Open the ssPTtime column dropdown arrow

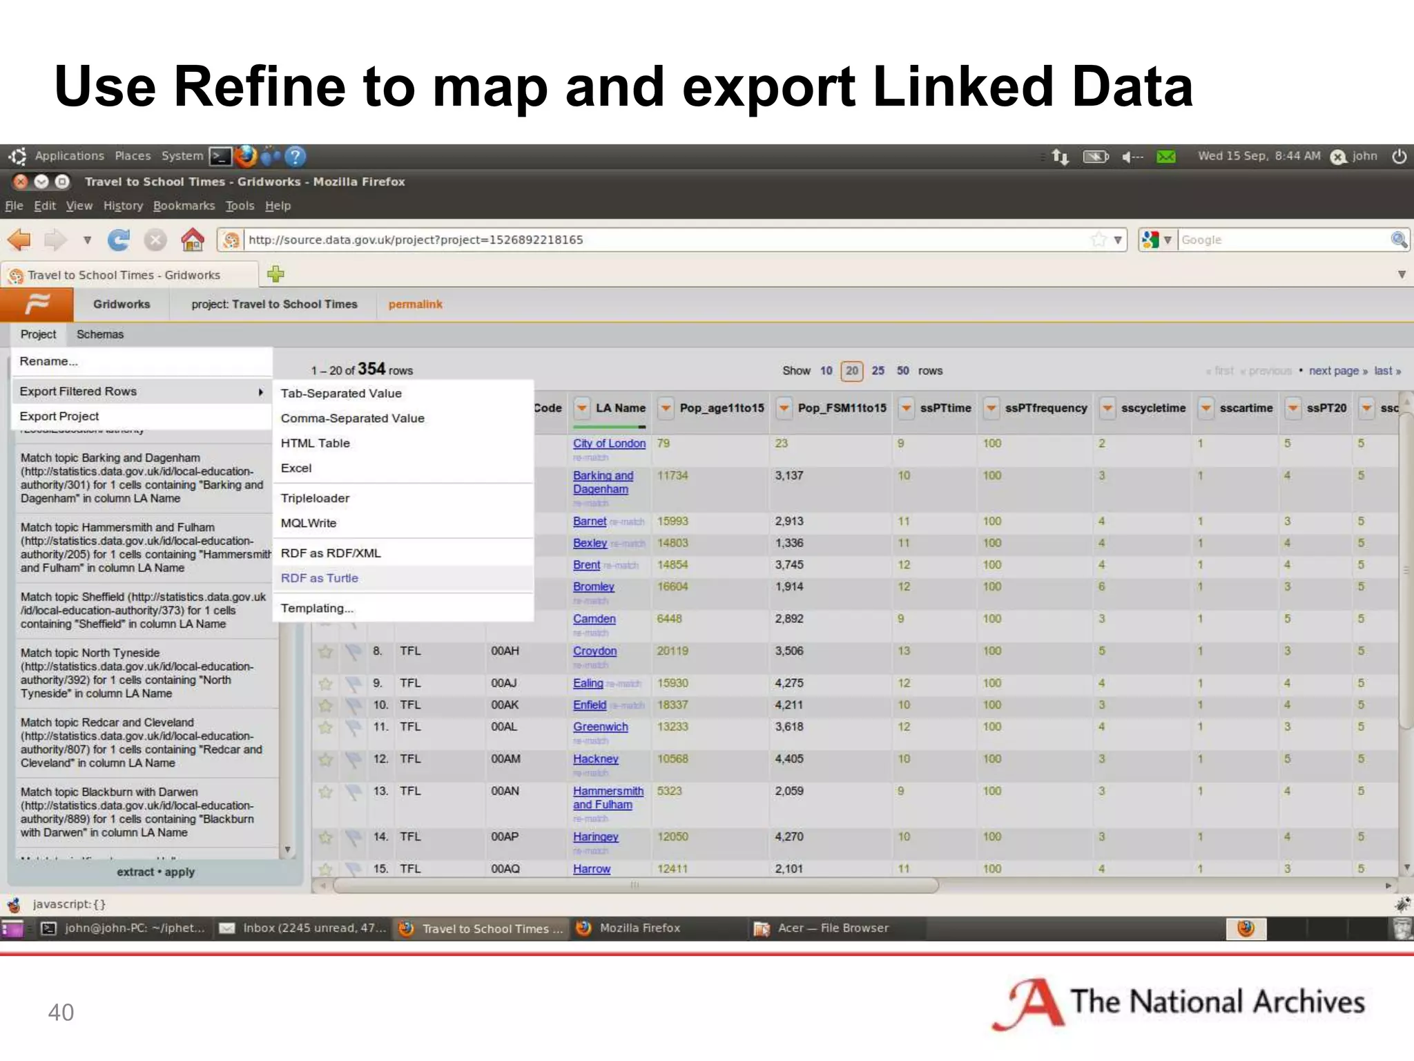coord(906,408)
